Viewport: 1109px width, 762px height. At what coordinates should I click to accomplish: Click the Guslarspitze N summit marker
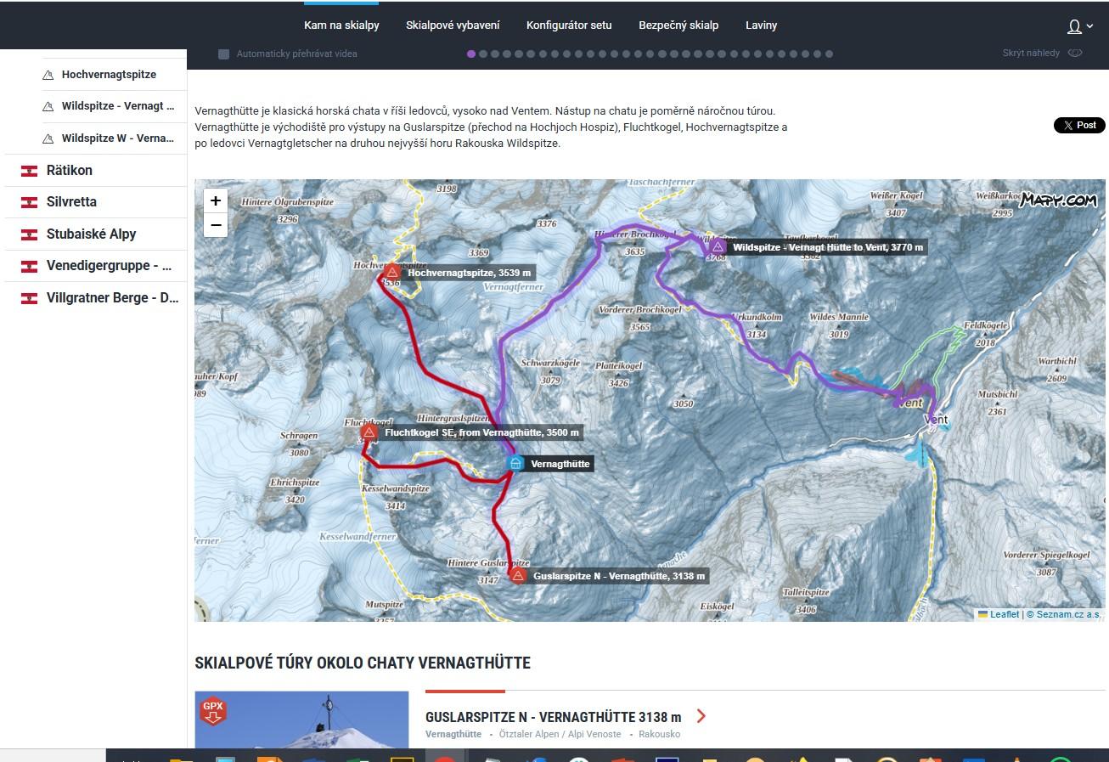click(518, 575)
